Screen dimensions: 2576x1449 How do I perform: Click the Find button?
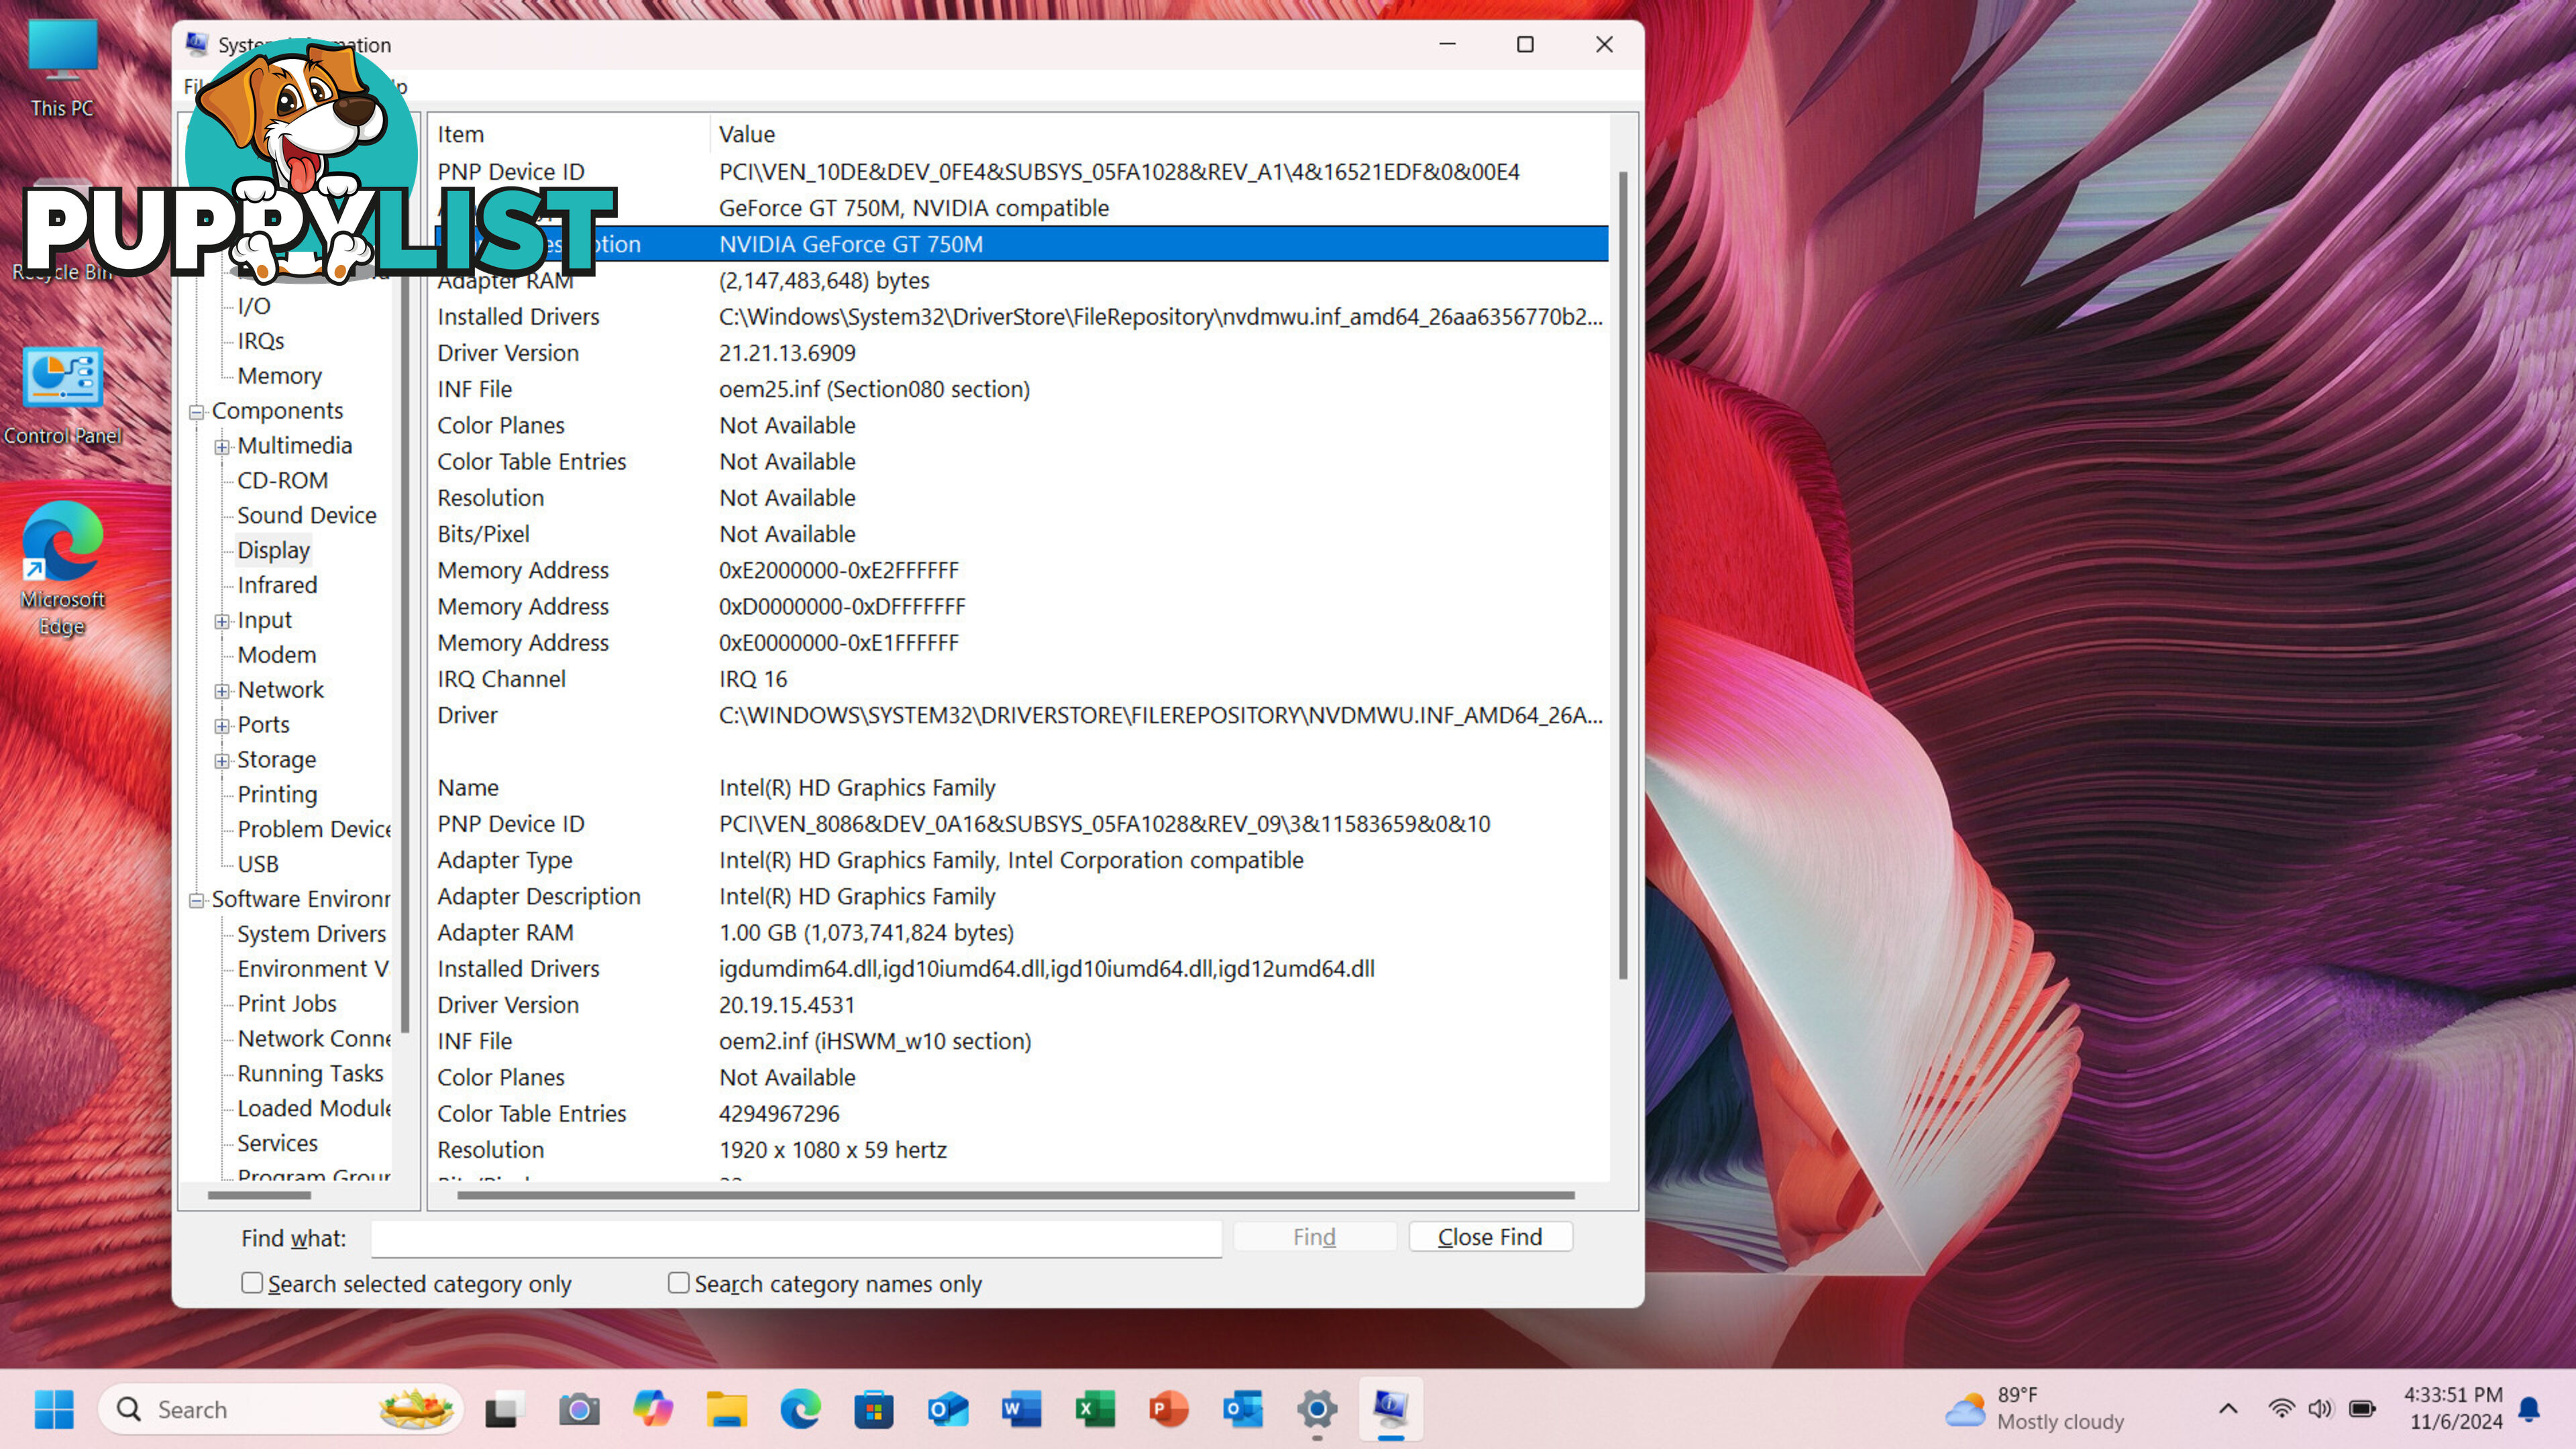pyautogui.click(x=1316, y=1235)
